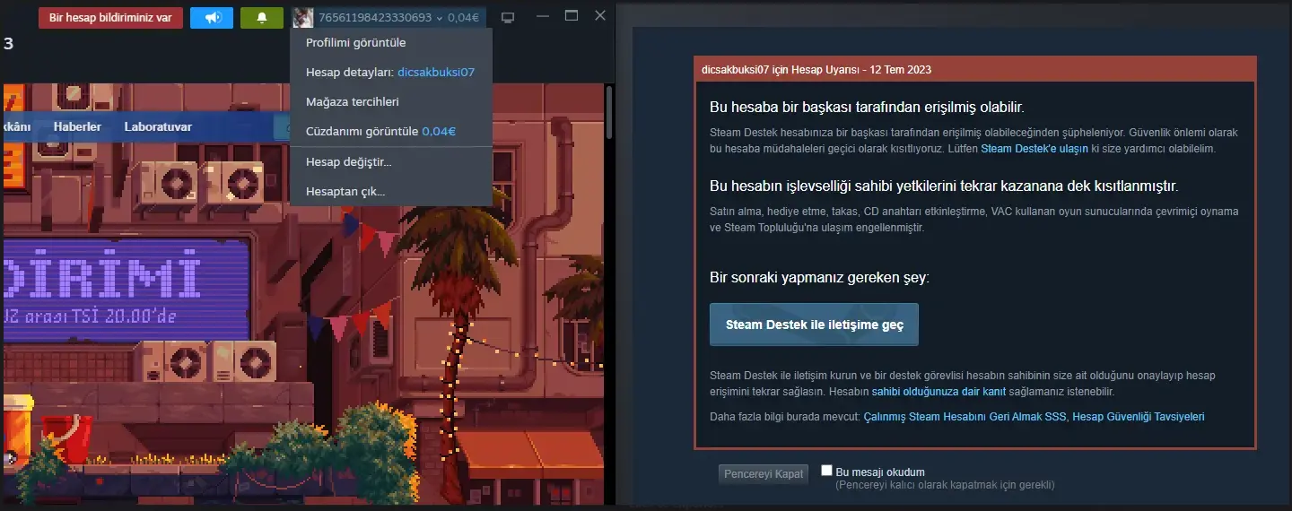Maximize the Steam window

coord(572,16)
